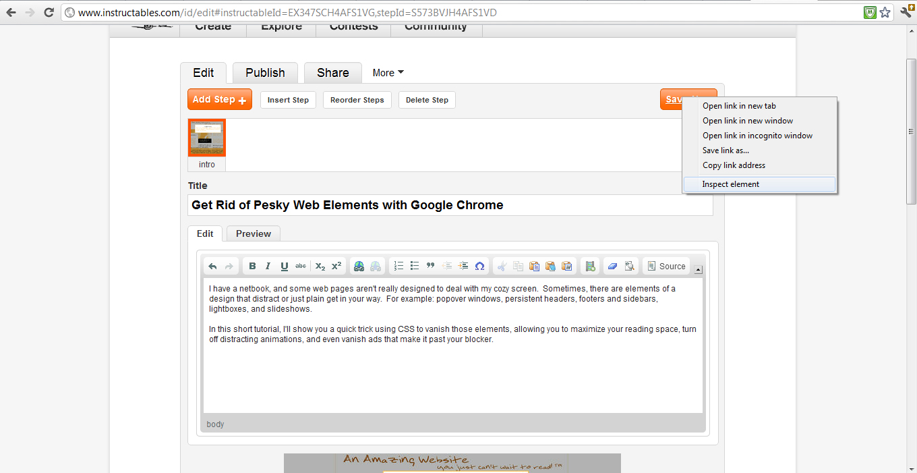Click the paste icon

coord(534,267)
